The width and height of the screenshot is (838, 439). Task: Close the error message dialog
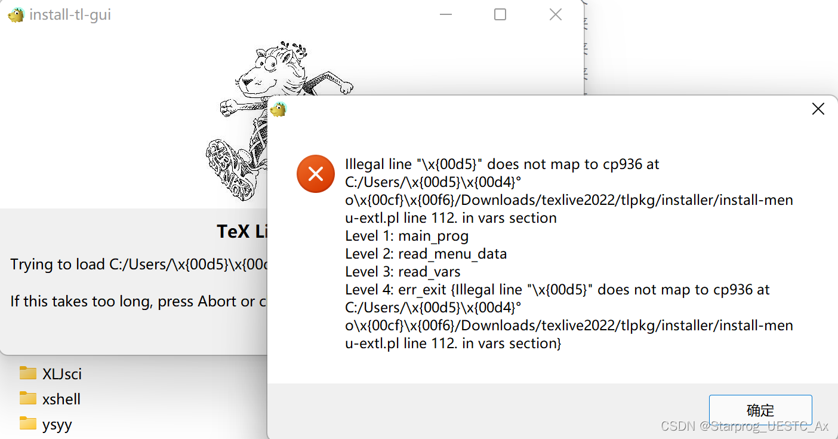[x=818, y=109]
